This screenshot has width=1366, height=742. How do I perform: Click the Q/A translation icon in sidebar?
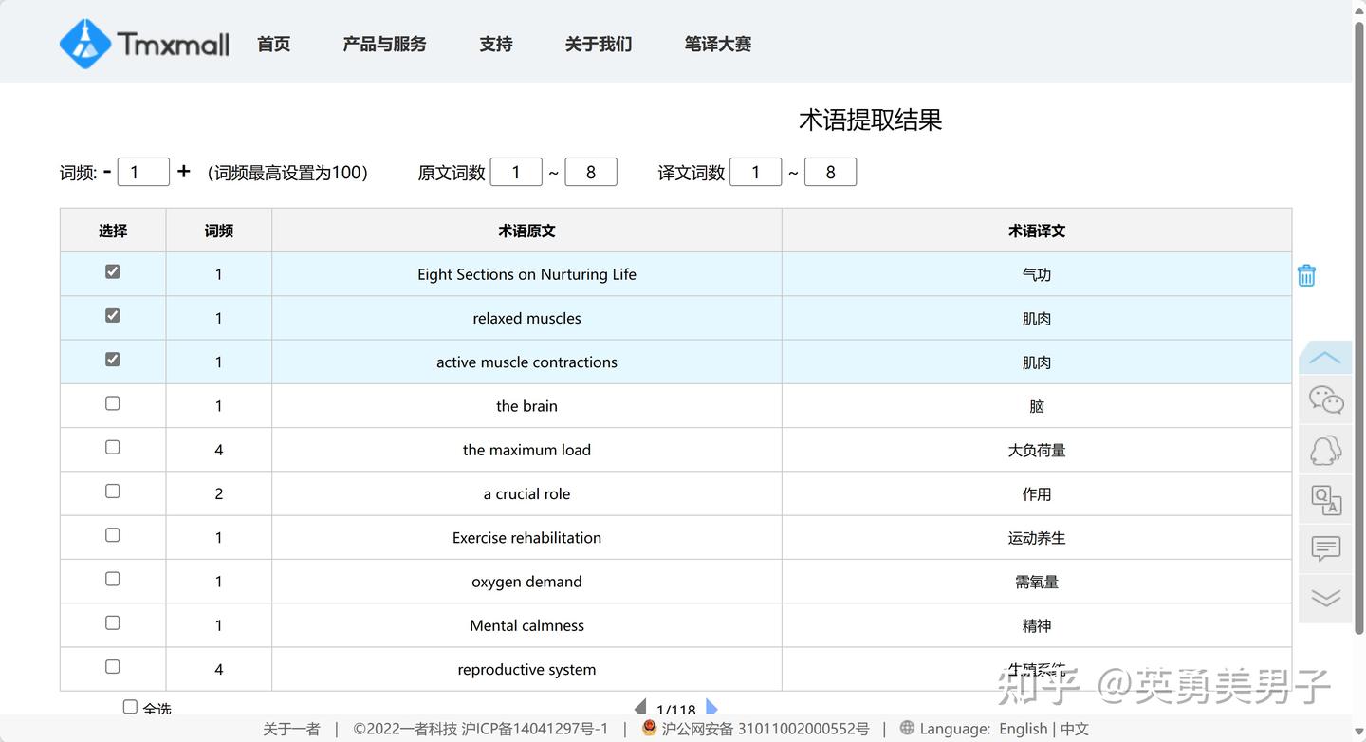pyautogui.click(x=1324, y=499)
